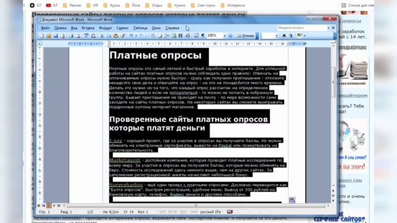Image resolution: width=397 pixels, height=223 pixels.
Task: Click the Permission icon next to Save
Action: [63, 36]
